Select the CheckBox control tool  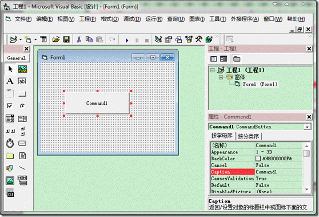click(10, 106)
